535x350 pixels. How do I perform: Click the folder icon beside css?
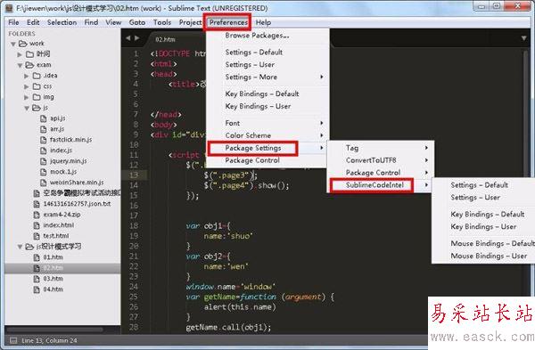click(x=37, y=86)
